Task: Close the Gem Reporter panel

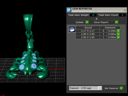Action: 125,10
